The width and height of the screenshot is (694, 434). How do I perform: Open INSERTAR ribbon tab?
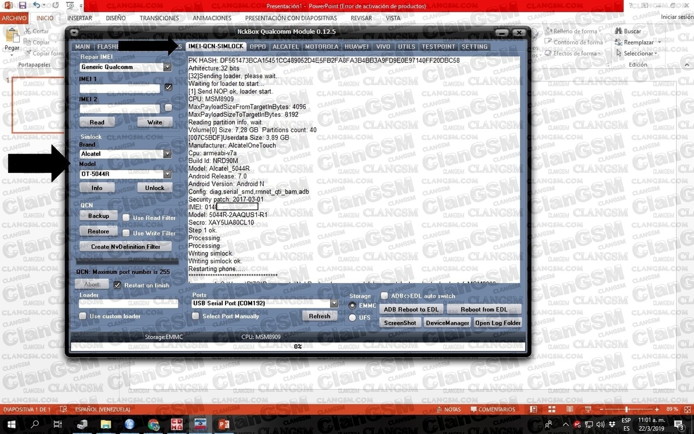tap(79, 18)
